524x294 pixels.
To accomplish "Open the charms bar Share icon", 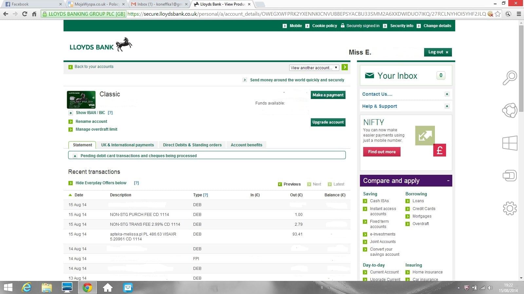I will (510, 110).
